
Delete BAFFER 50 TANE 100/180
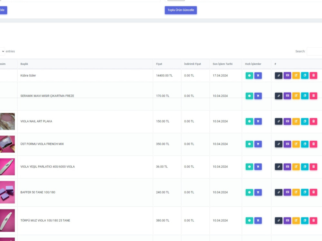313,192
